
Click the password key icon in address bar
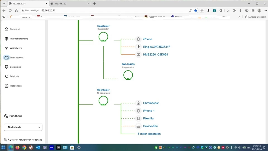click(x=191, y=11)
